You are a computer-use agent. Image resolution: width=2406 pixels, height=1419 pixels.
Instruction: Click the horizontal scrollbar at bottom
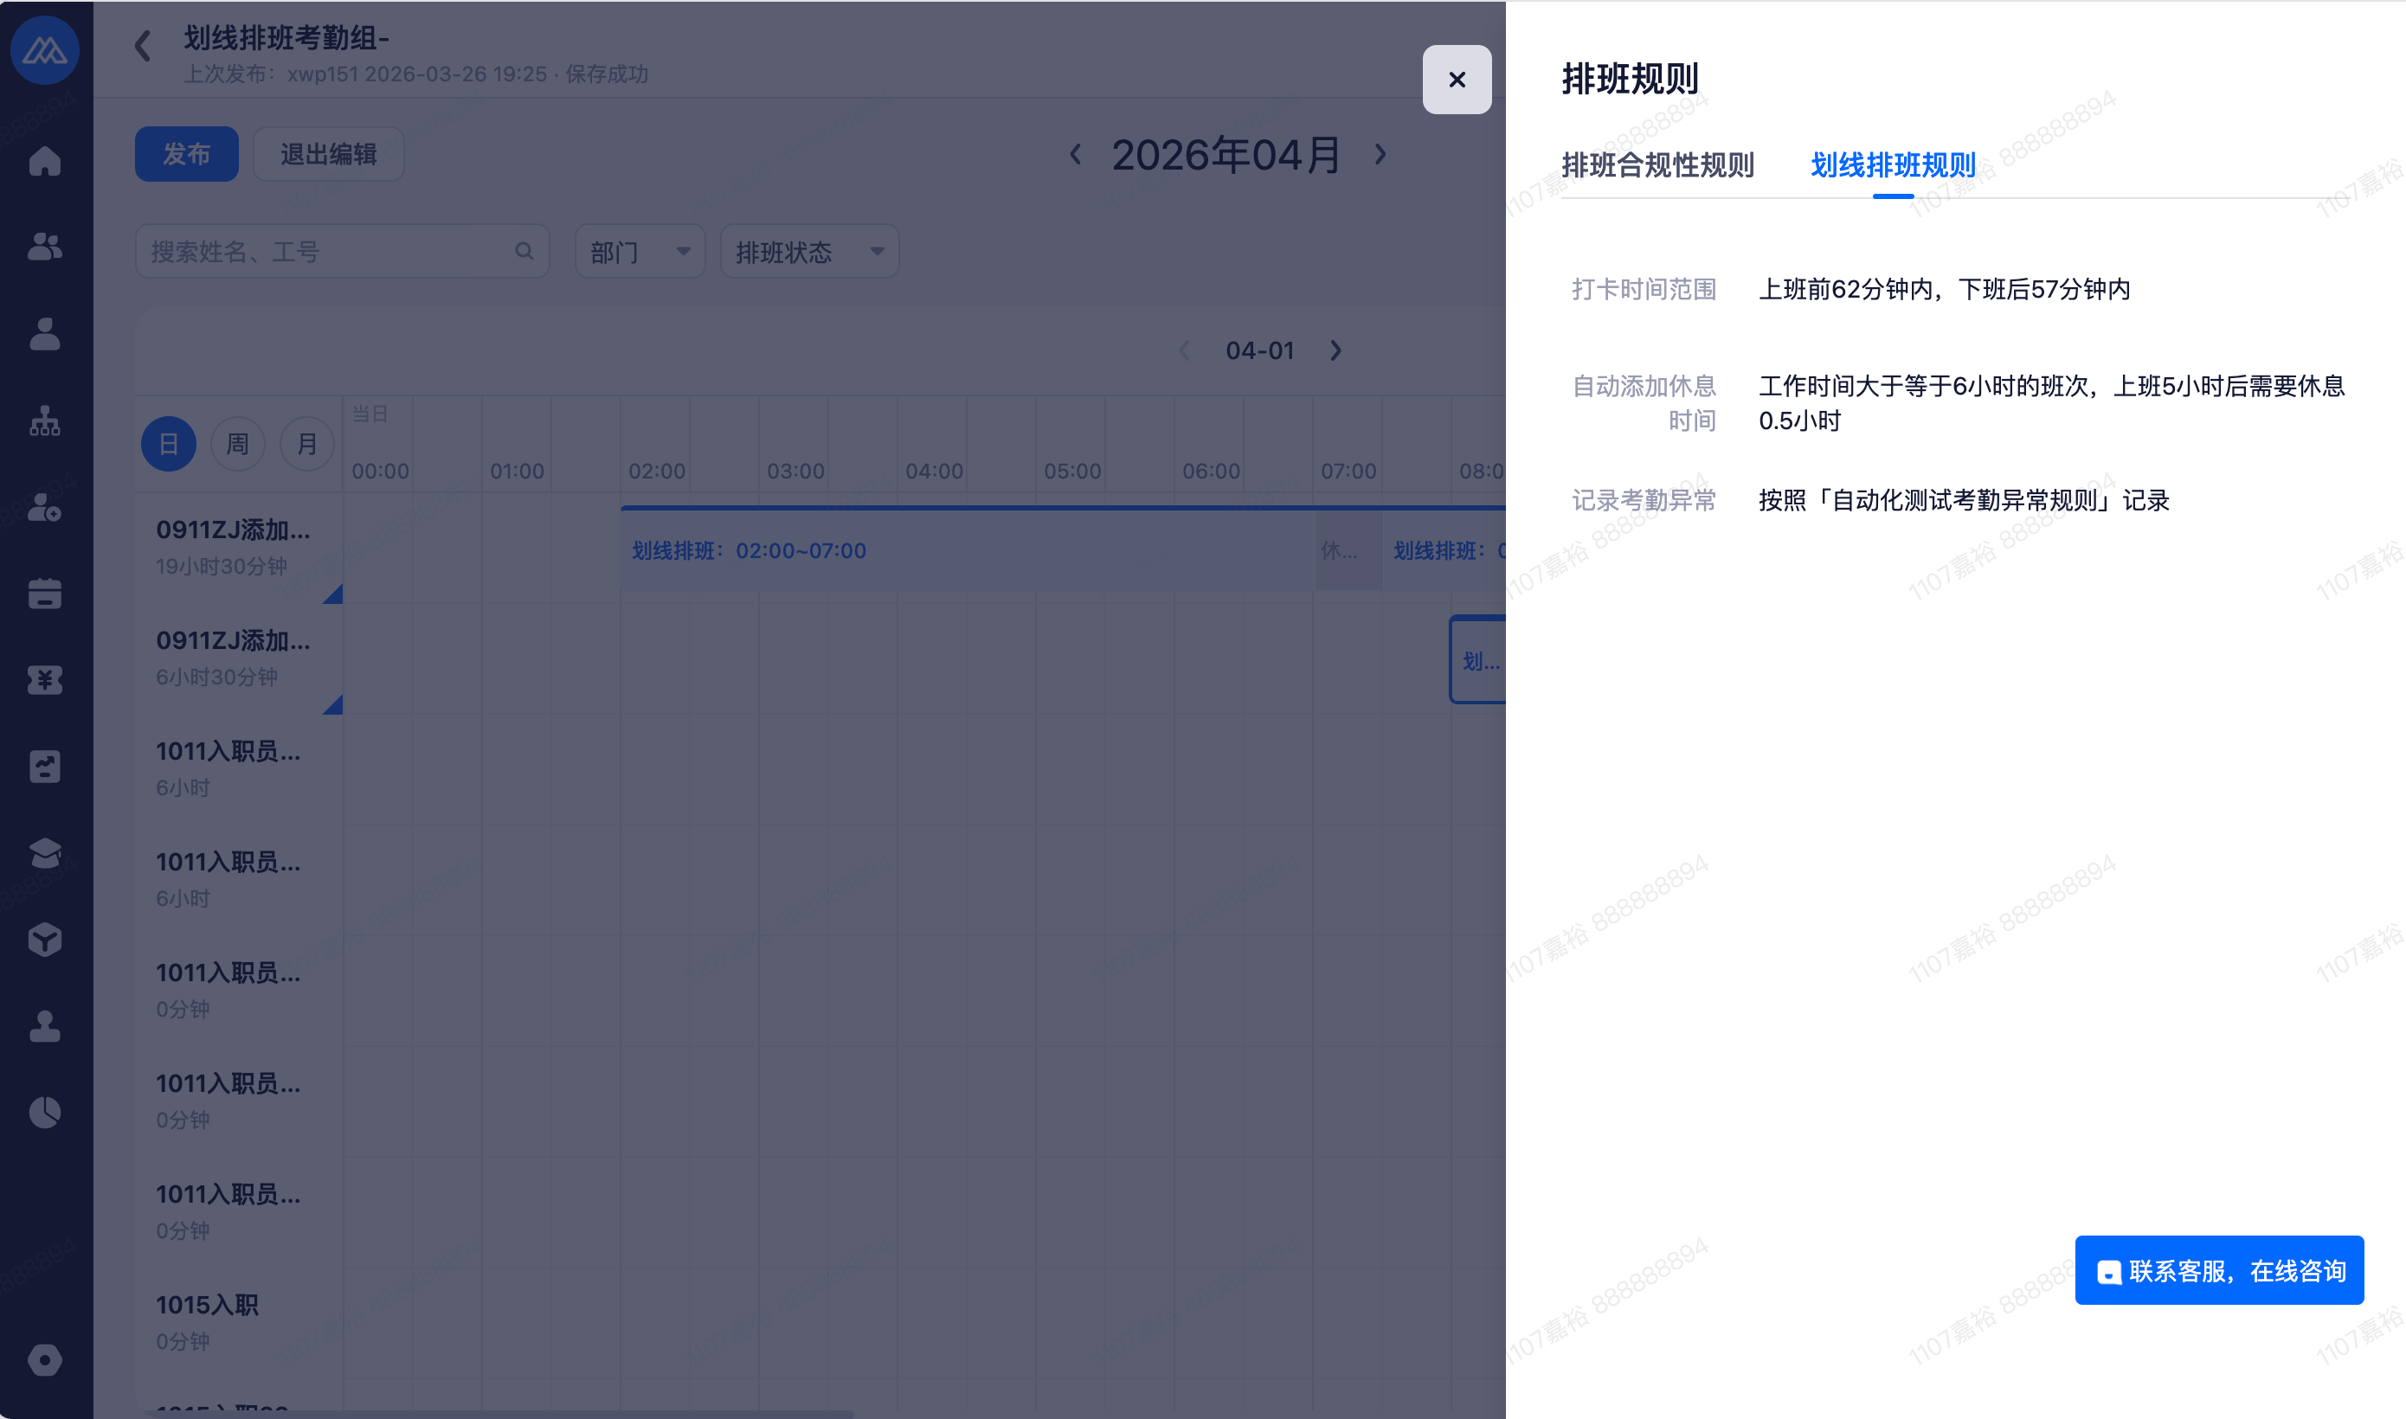pyautogui.click(x=498, y=1413)
